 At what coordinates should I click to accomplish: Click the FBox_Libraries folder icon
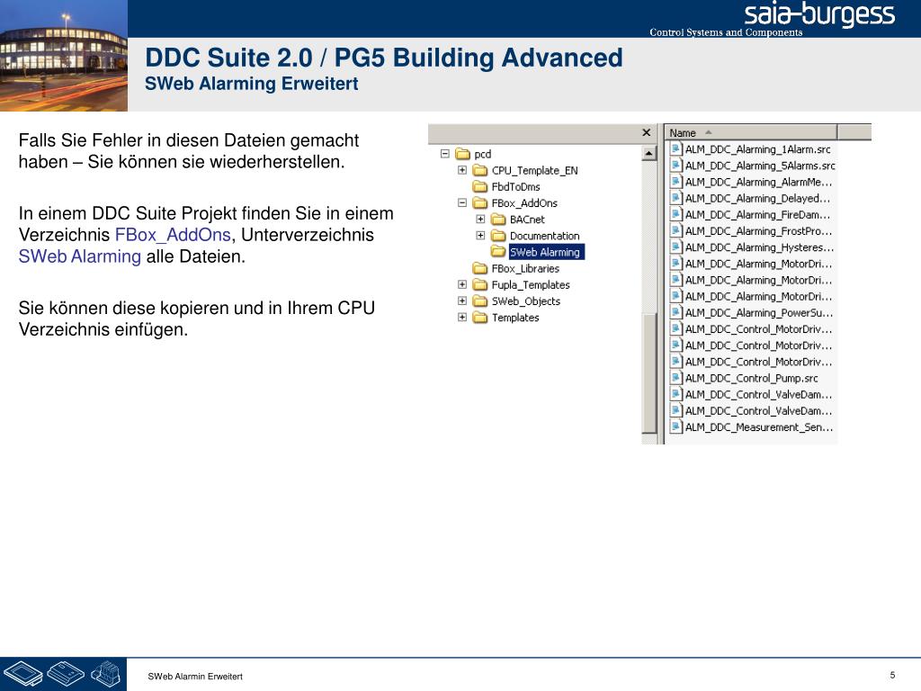tap(480, 268)
